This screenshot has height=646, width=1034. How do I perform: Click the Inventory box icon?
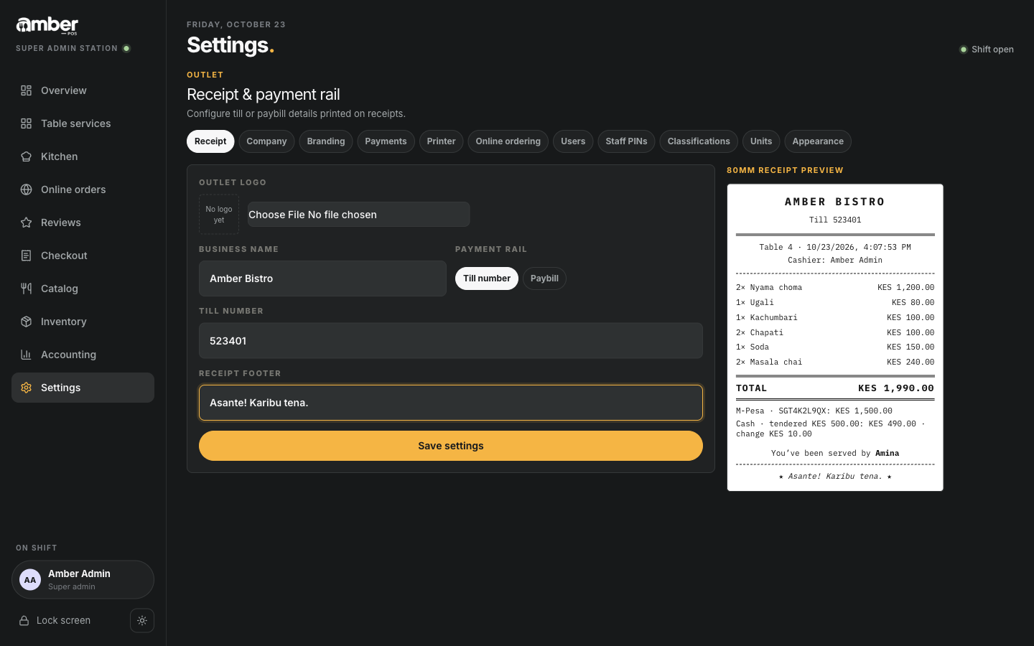click(x=26, y=322)
